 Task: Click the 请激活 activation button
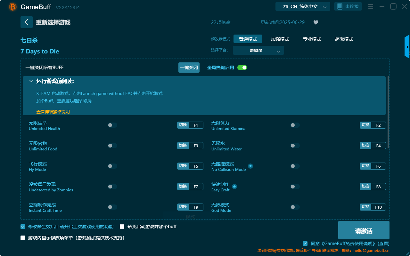[364, 230]
